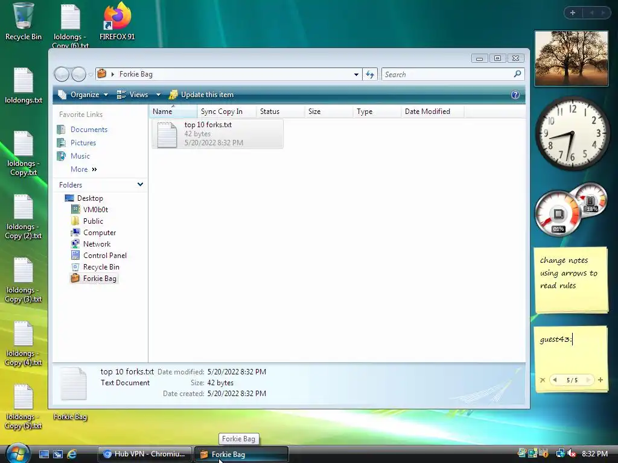Sort by the Status column header
This screenshot has height=463, width=618.
point(281,112)
